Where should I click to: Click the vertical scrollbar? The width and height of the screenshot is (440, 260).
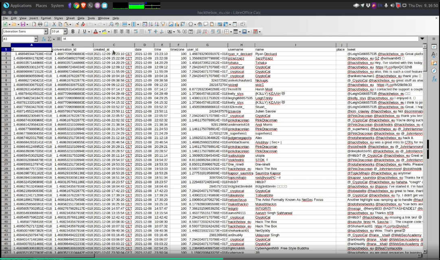425,148
